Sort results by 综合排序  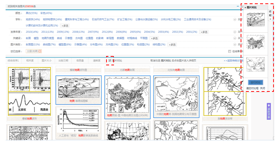(13, 60)
